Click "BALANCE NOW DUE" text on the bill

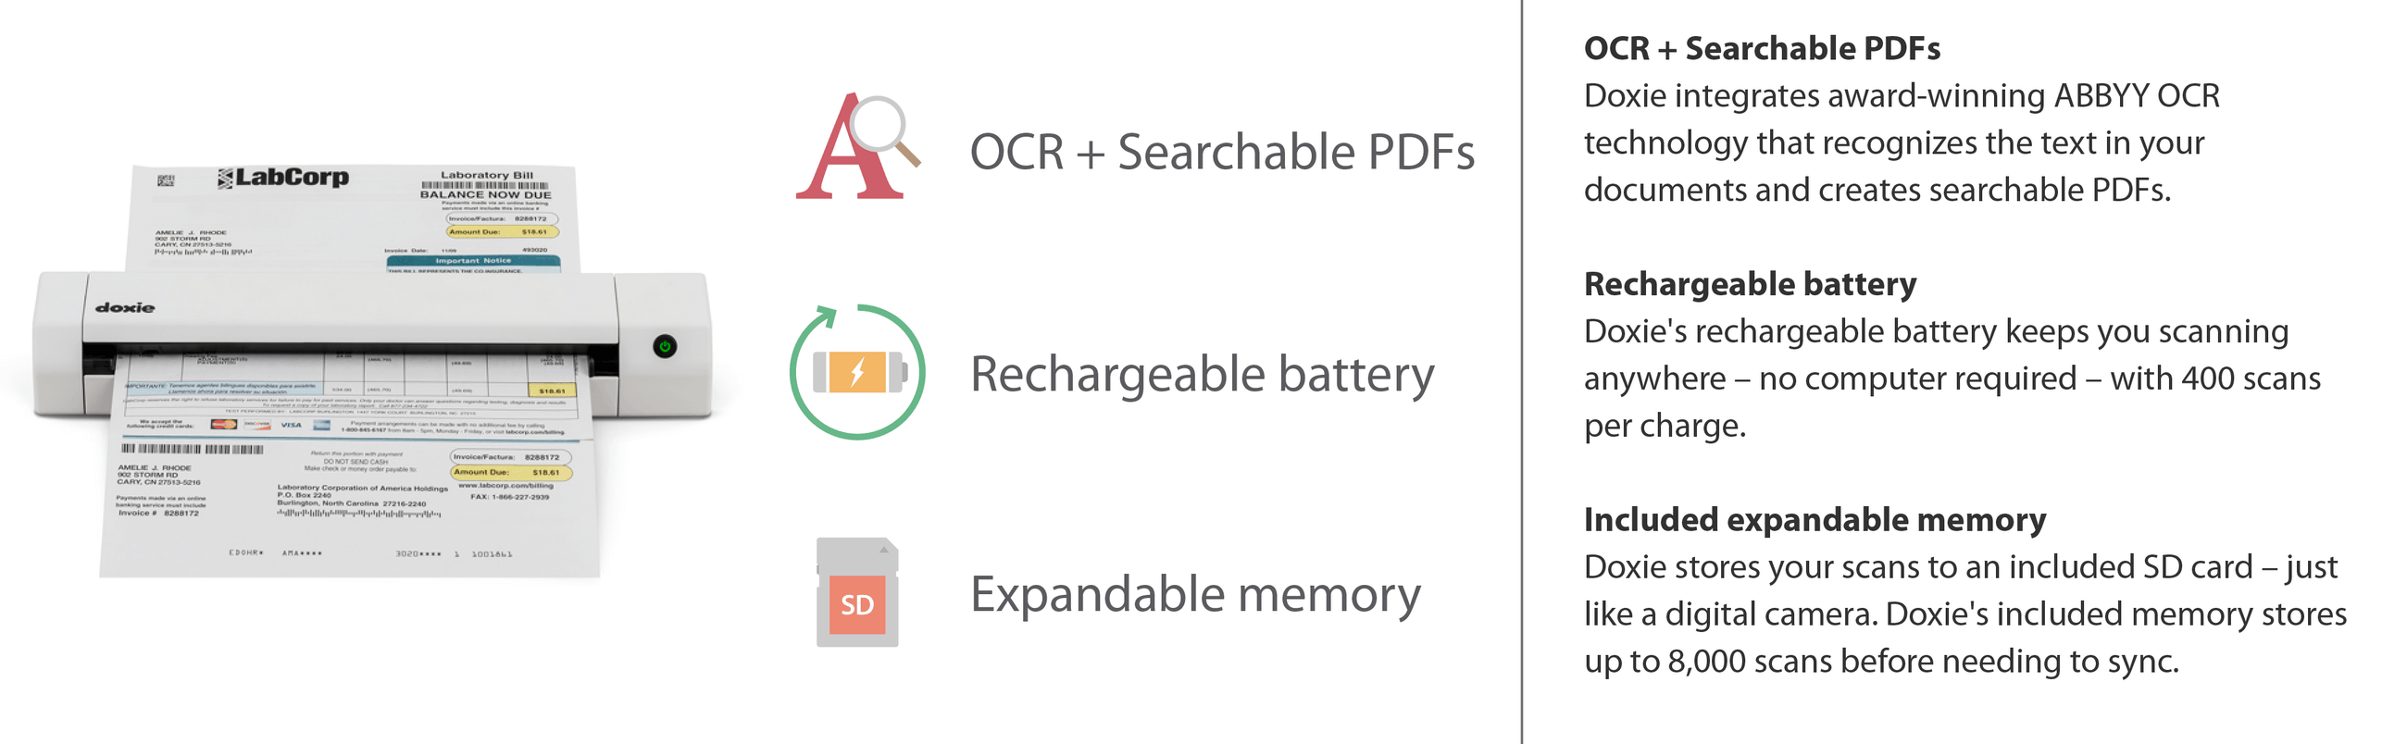coord(485,195)
